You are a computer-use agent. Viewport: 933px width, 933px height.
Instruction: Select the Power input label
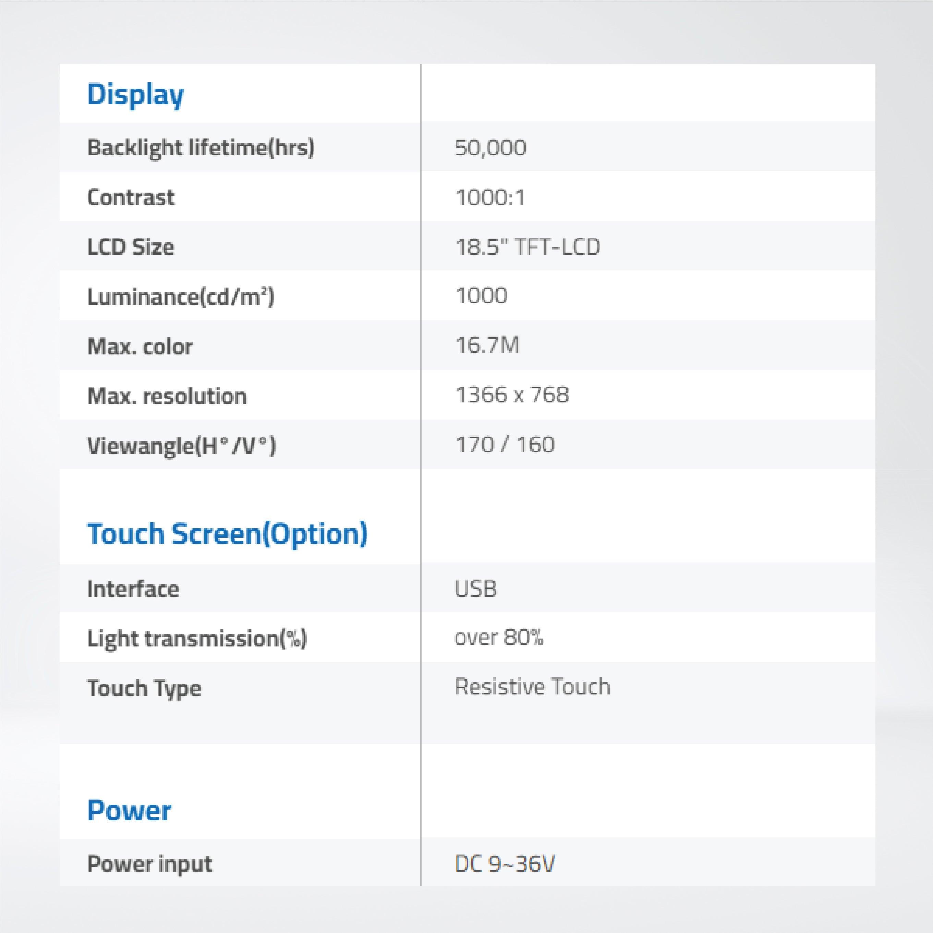[x=149, y=864]
